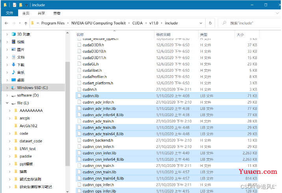Select cudnn_cnn_train.h file icon
Screen dimensions: 282x193
(x=79, y=166)
